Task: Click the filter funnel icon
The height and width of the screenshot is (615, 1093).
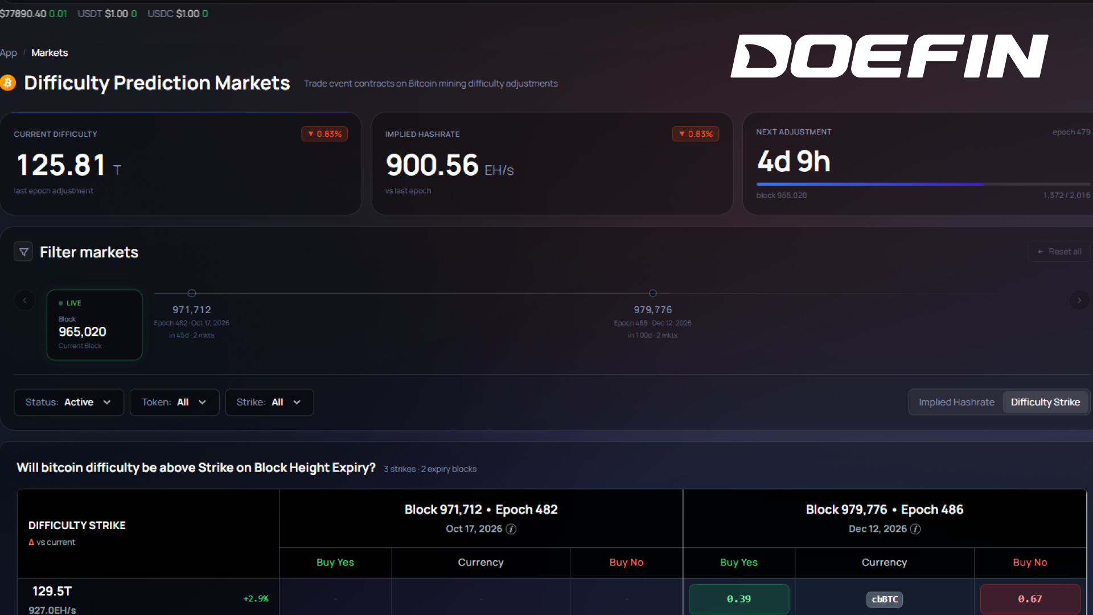Action: [23, 252]
